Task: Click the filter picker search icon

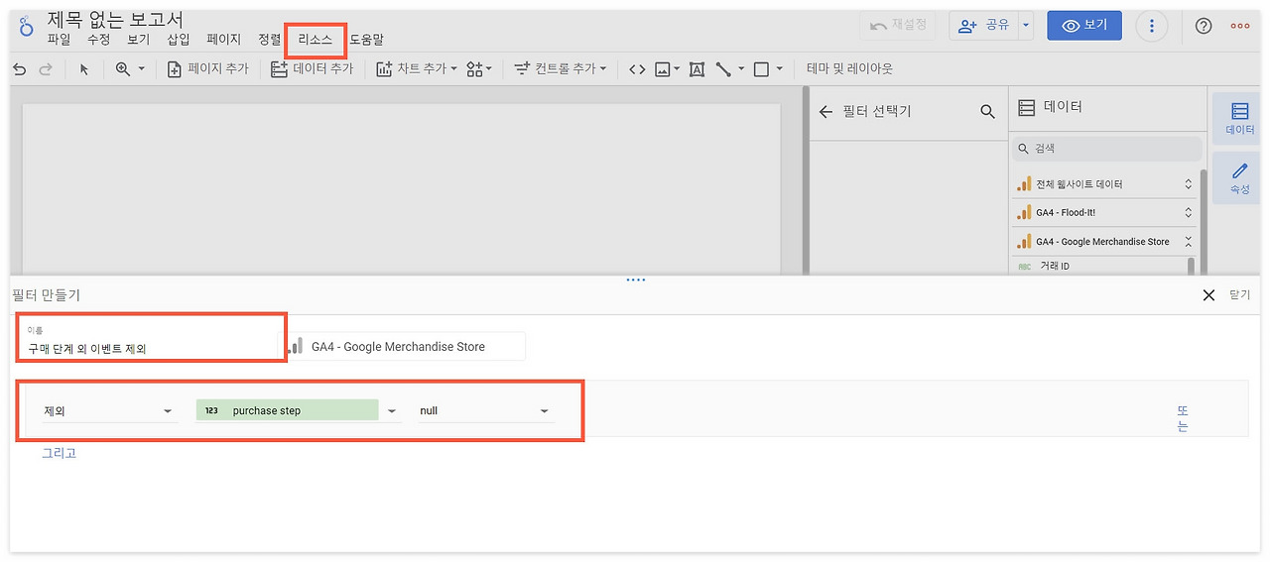Action: click(987, 112)
